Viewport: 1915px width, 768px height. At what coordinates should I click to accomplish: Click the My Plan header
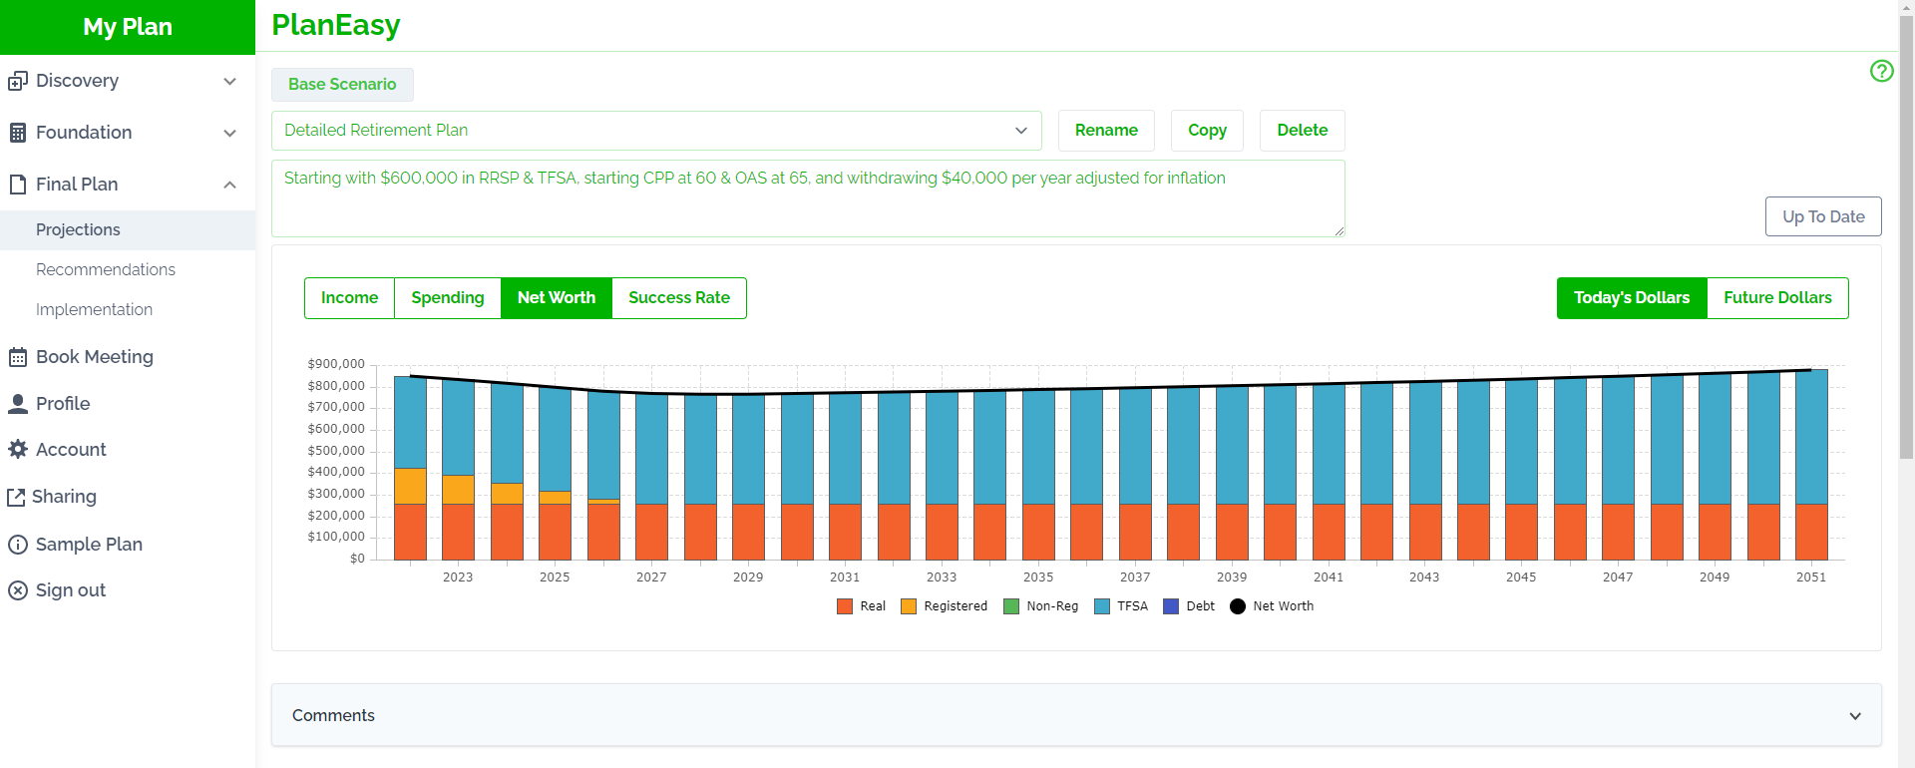128,27
